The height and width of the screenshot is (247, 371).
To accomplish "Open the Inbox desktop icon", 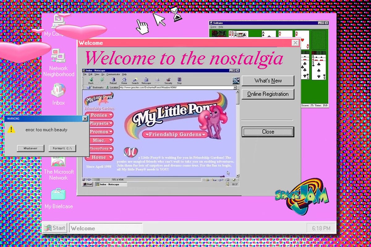I will pos(58,94).
